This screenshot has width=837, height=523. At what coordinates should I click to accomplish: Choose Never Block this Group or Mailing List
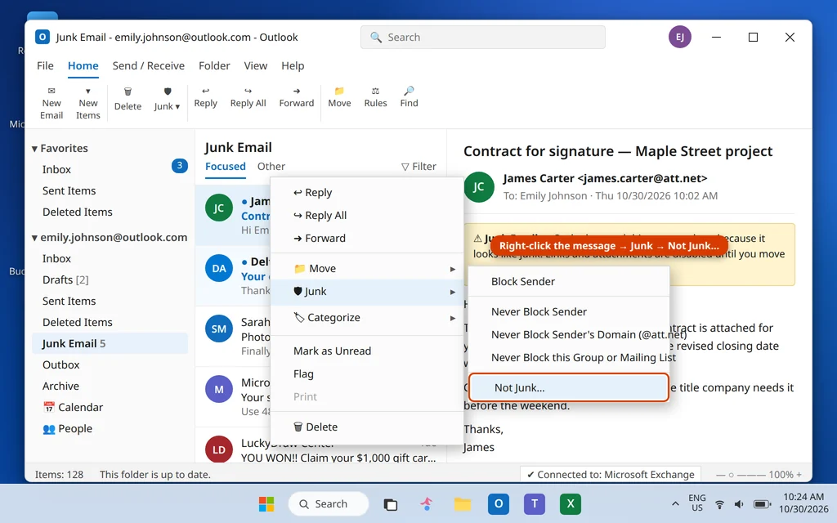coord(569,358)
